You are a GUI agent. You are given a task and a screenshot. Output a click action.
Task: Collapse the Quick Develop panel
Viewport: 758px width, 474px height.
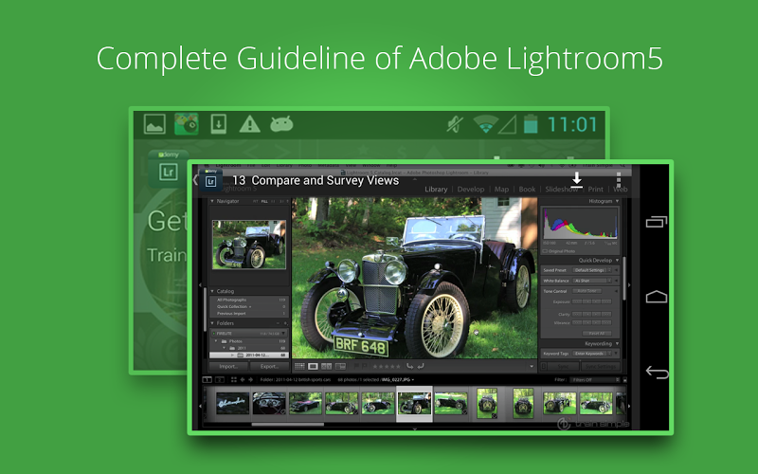617,260
